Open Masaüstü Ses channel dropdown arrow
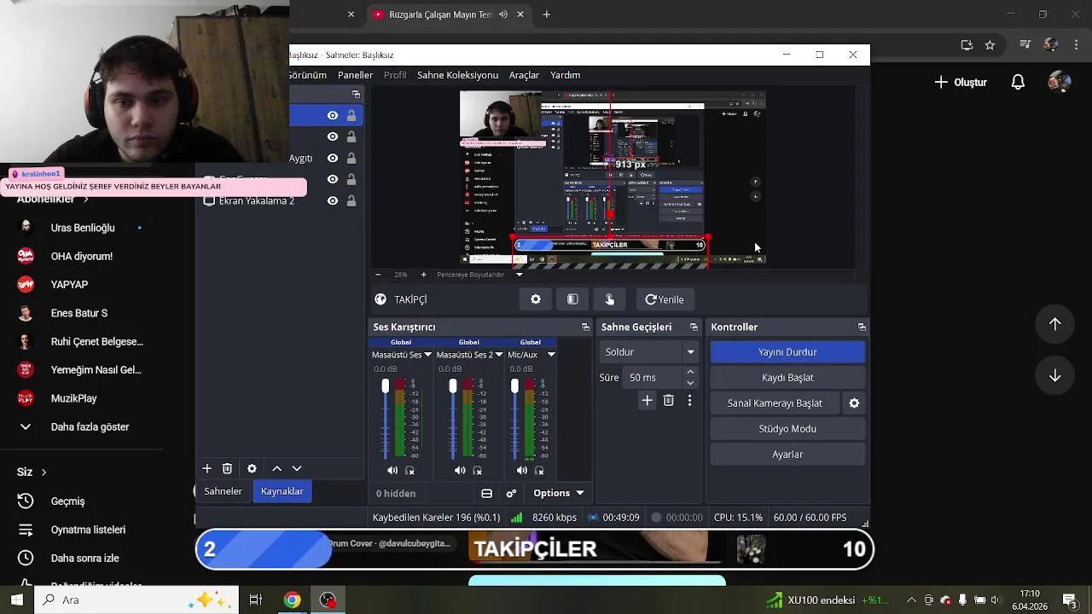This screenshot has height=614, width=1092. (427, 355)
